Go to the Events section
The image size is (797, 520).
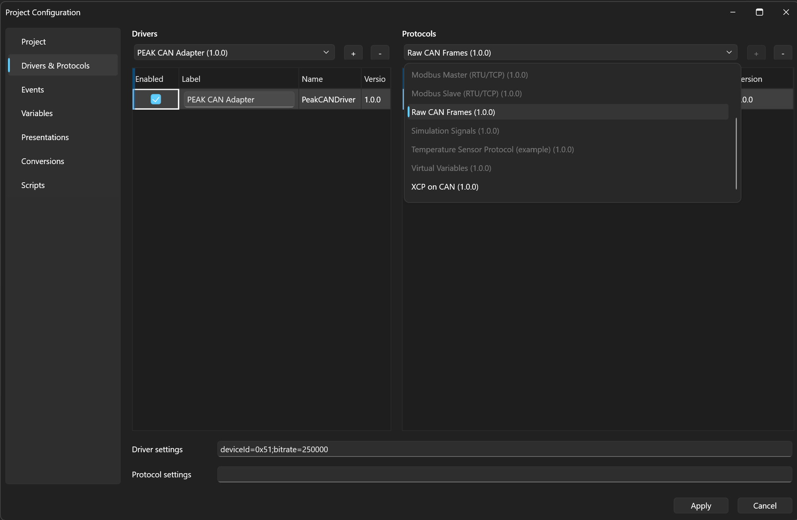[x=63, y=89]
